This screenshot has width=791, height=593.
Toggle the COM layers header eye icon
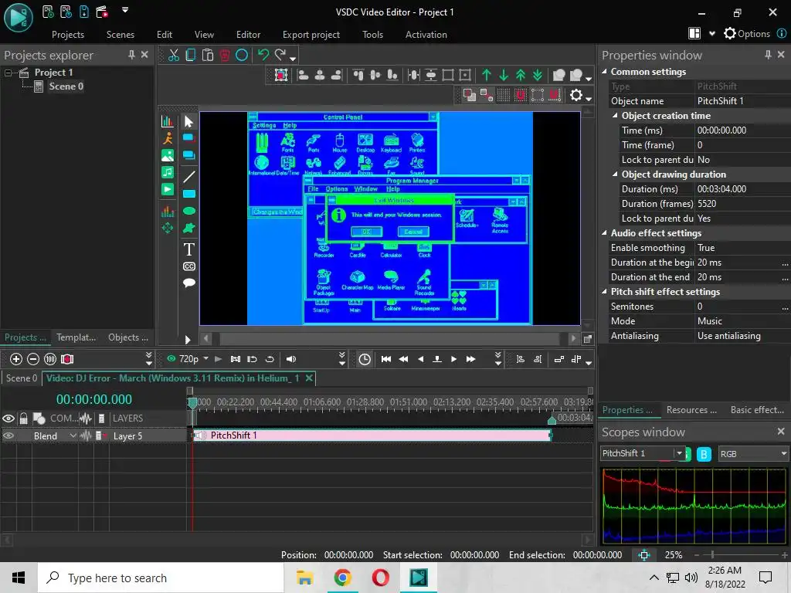coord(8,418)
